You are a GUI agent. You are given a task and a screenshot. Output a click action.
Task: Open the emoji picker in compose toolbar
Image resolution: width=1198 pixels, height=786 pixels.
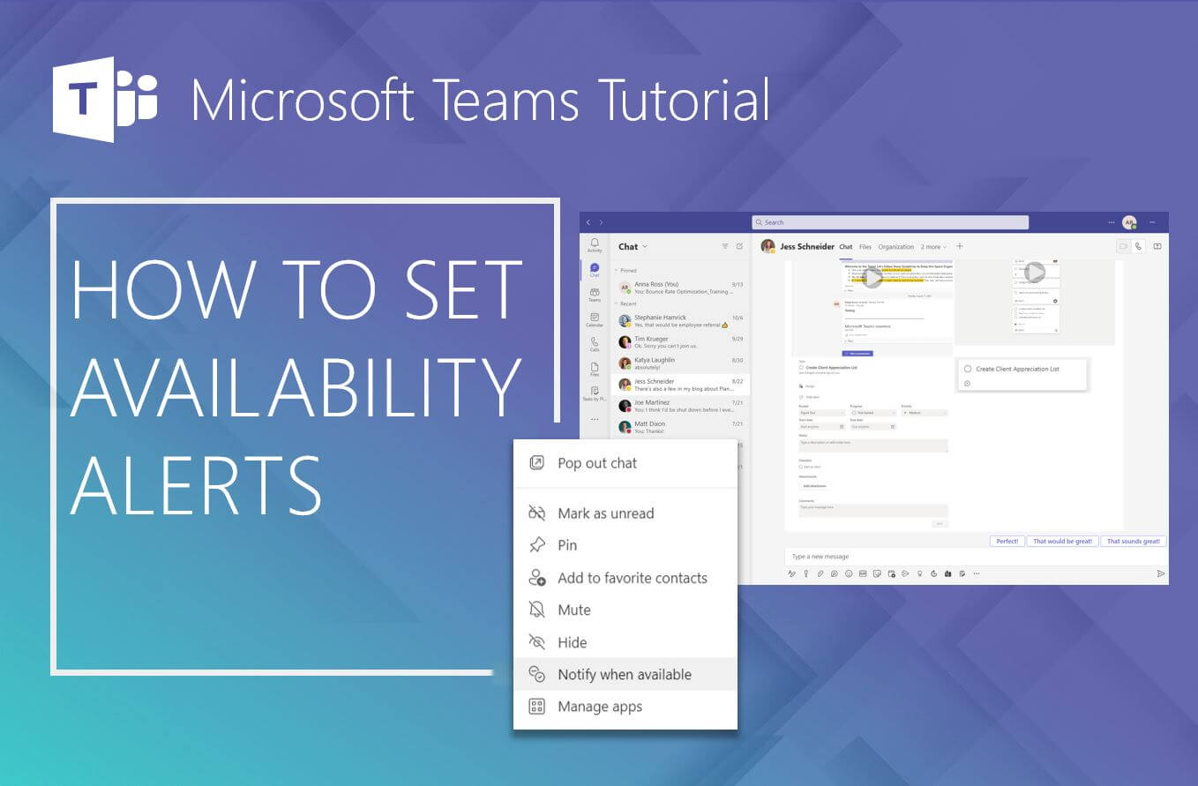coord(849,573)
